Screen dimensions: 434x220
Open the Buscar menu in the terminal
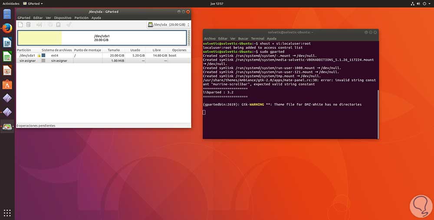click(243, 39)
